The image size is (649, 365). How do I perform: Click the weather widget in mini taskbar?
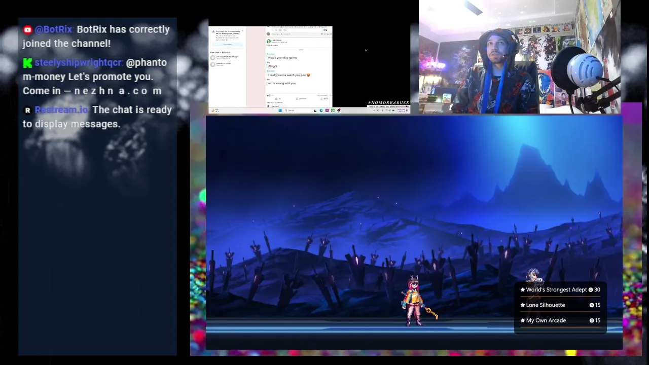pyautogui.click(x=215, y=111)
